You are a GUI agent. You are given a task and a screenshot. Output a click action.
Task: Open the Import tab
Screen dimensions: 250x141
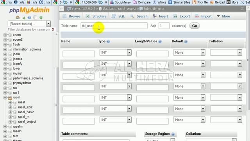tap(203, 16)
